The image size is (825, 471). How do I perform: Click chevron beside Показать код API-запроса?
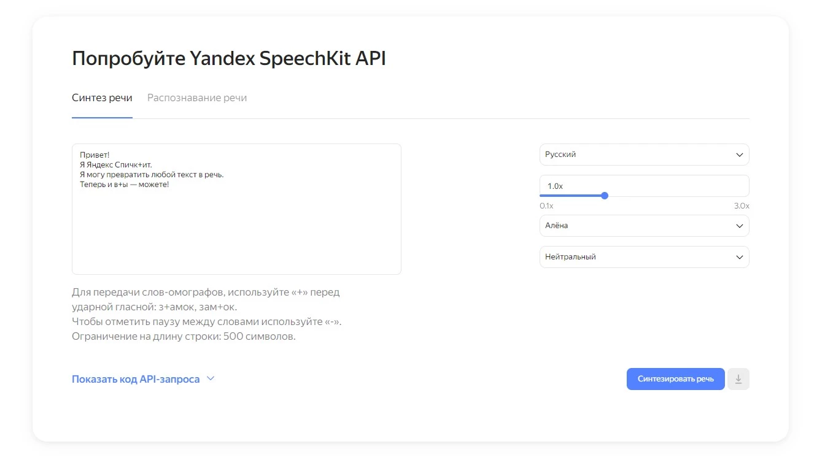pyautogui.click(x=211, y=379)
